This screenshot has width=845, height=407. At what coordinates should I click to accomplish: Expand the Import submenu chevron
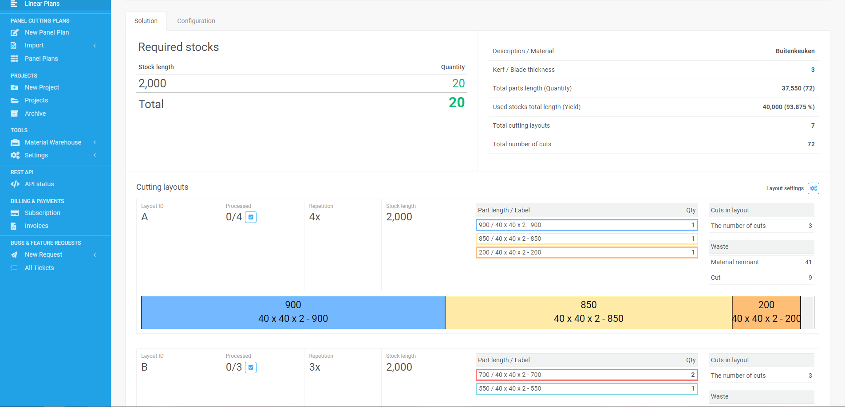[95, 46]
